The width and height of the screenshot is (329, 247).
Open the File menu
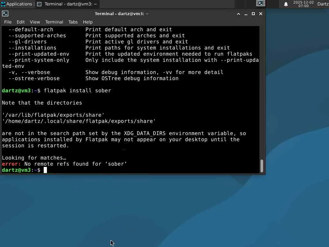pos(8,22)
